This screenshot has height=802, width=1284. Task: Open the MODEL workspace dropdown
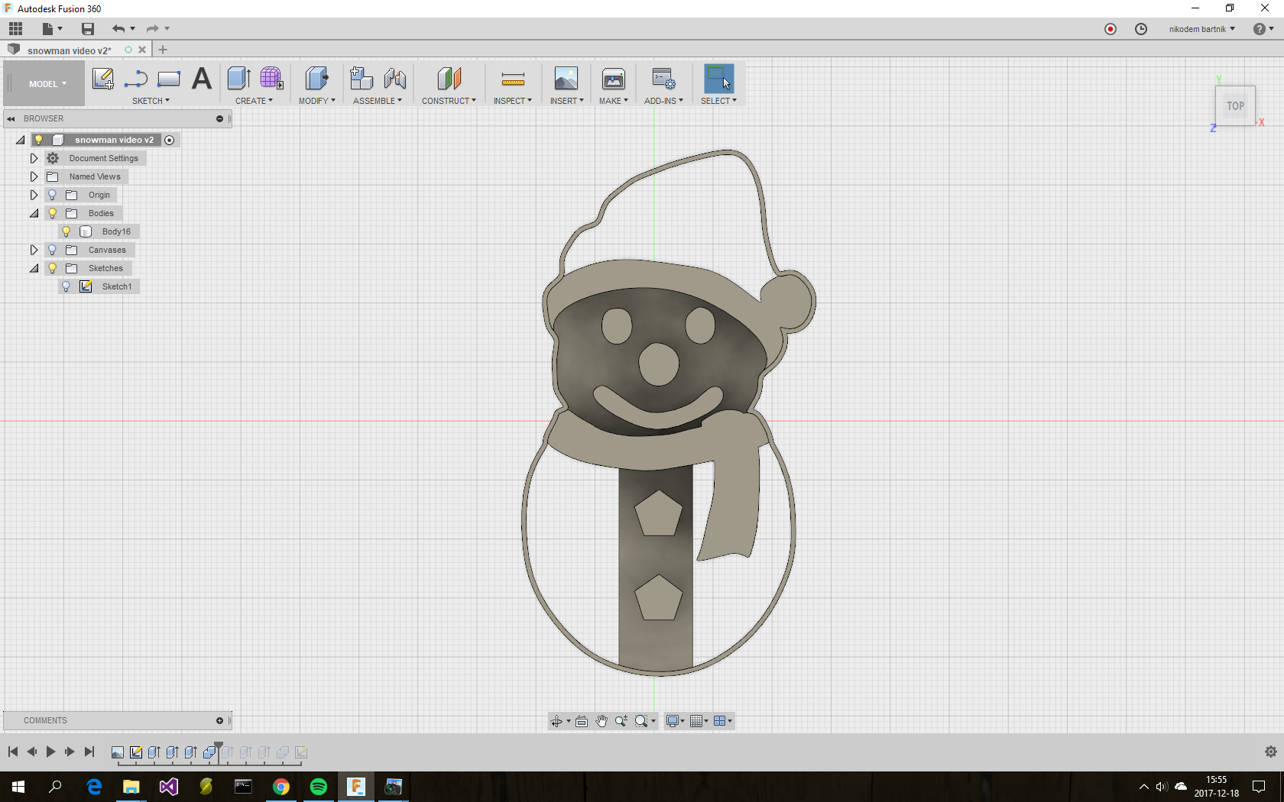pos(47,84)
